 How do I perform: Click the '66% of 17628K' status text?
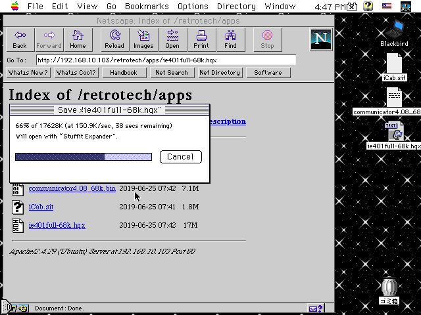tap(93, 125)
